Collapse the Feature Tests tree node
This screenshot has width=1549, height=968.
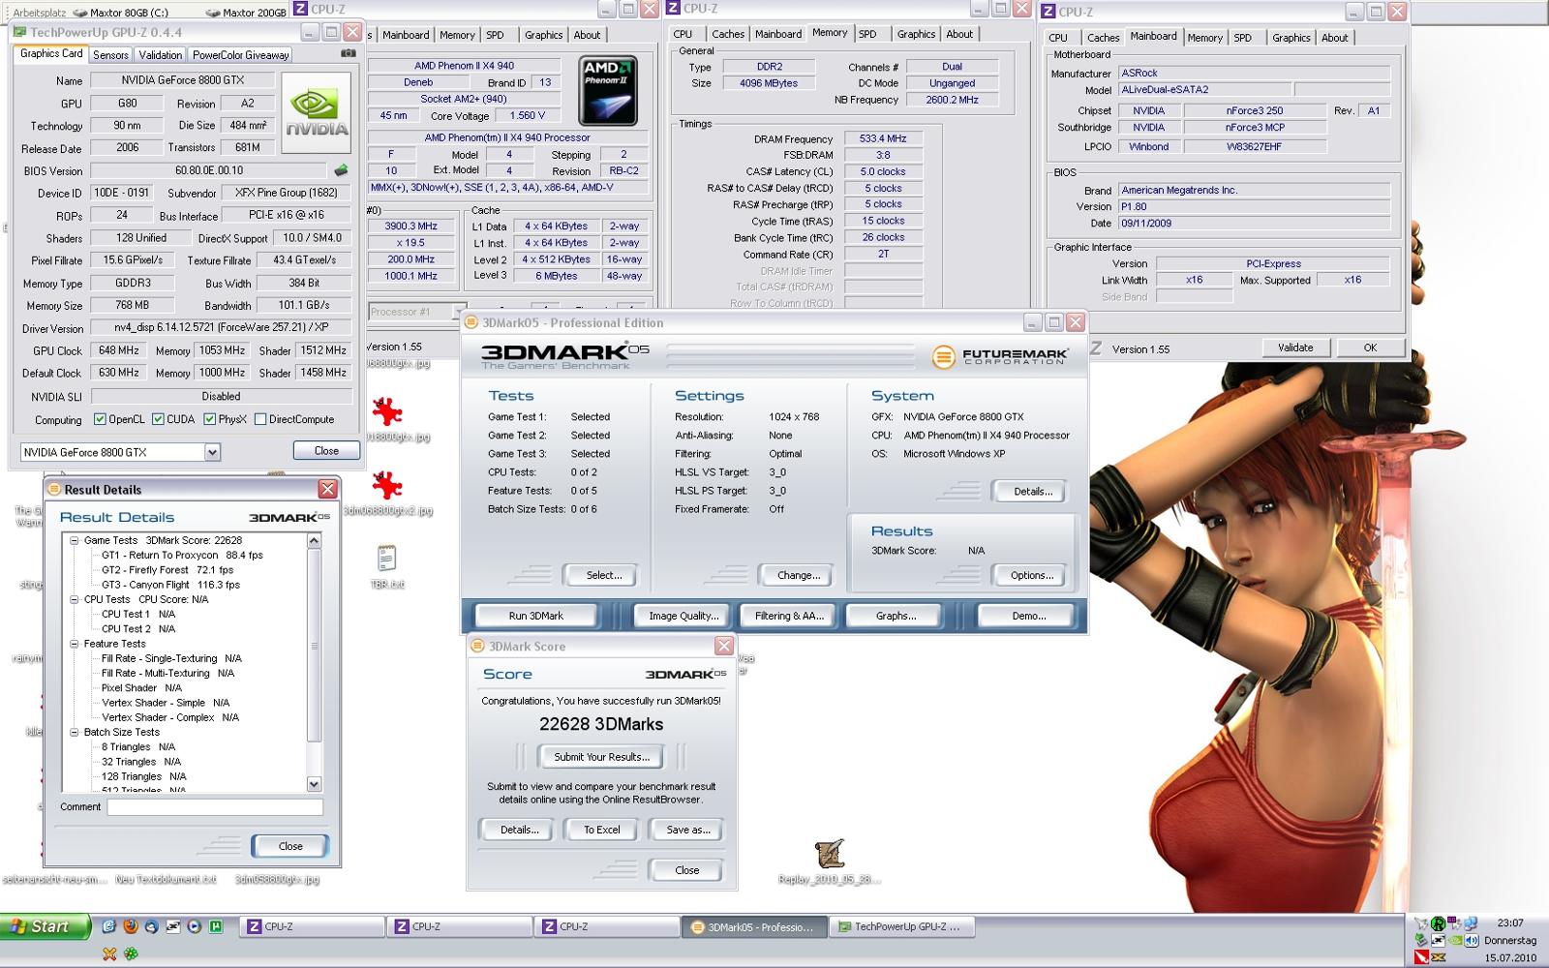point(74,644)
